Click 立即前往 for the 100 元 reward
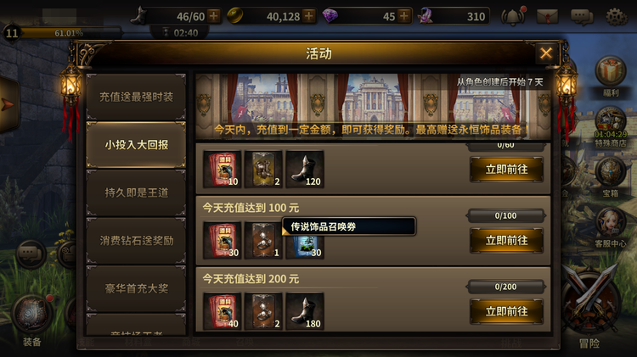This screenshot has width=637, height=357. 506,241
